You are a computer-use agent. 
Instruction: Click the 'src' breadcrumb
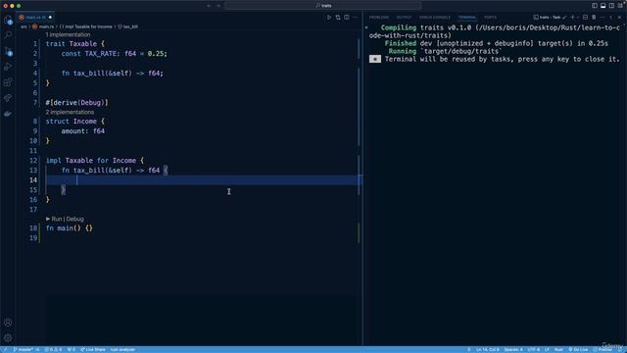tap(24, 26)
